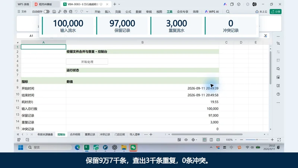Image resolution: width=298 pixels, height=168 pixels.
Task: Close the VBA-0083 document tab
Action: [107, 4]
